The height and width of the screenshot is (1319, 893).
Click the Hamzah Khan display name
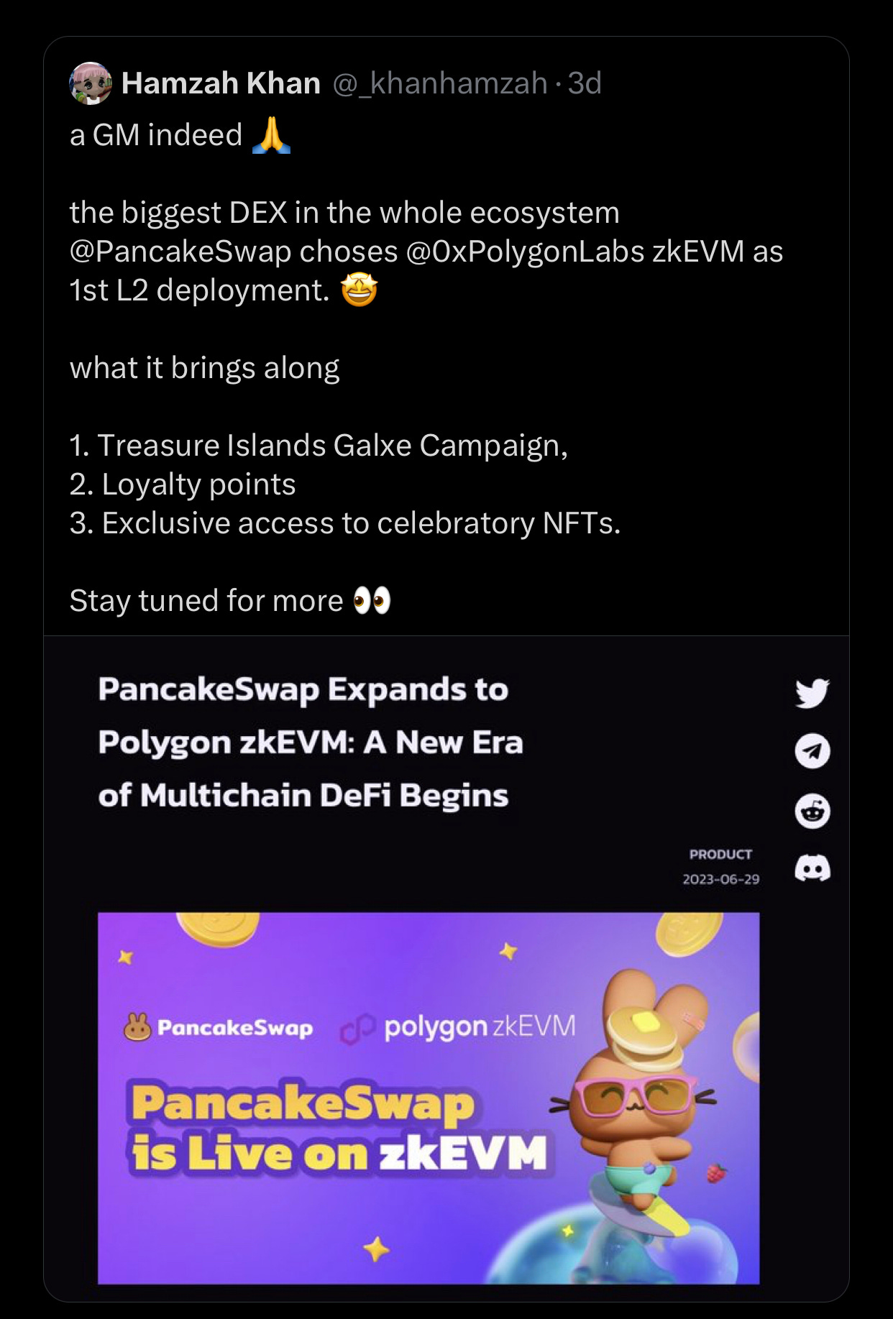tap(221, 83)
